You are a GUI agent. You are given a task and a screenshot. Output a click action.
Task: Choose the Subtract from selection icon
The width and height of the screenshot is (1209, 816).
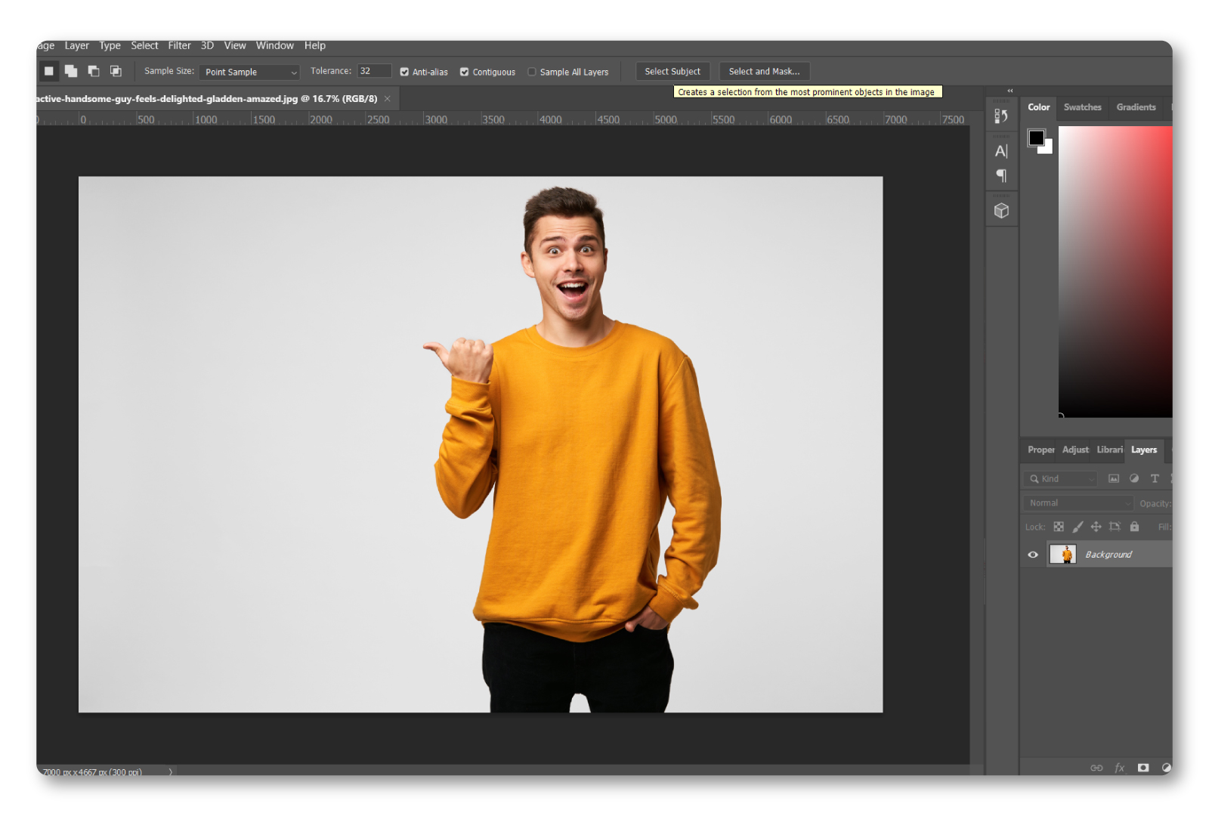[x=94, y=71]
